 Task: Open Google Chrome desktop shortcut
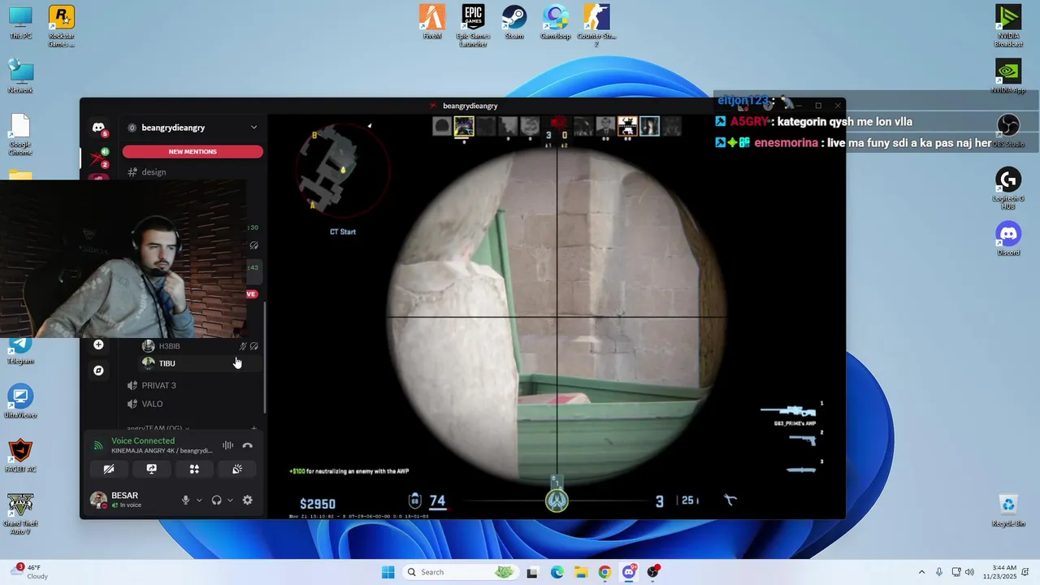(20, 135)
